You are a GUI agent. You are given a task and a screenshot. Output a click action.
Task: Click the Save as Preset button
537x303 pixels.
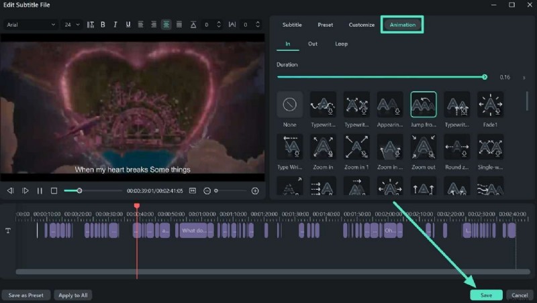point(26,295)
